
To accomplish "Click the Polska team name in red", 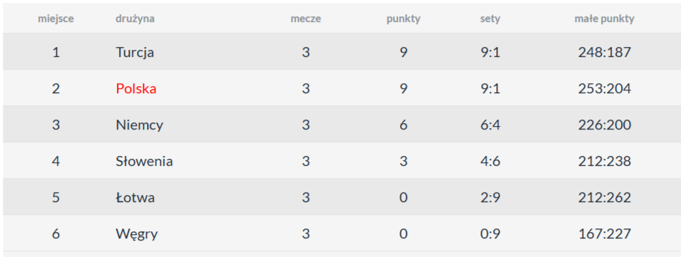I will pyautogui.click(x=136, y=88).
